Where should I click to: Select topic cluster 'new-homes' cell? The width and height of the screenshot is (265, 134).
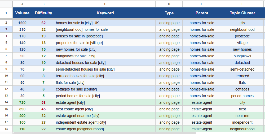[x=242, y=49]
